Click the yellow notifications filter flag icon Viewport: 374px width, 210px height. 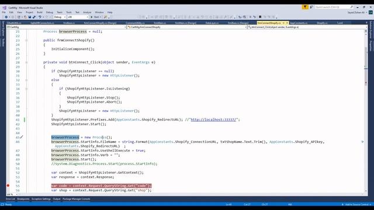click(305, 7)
